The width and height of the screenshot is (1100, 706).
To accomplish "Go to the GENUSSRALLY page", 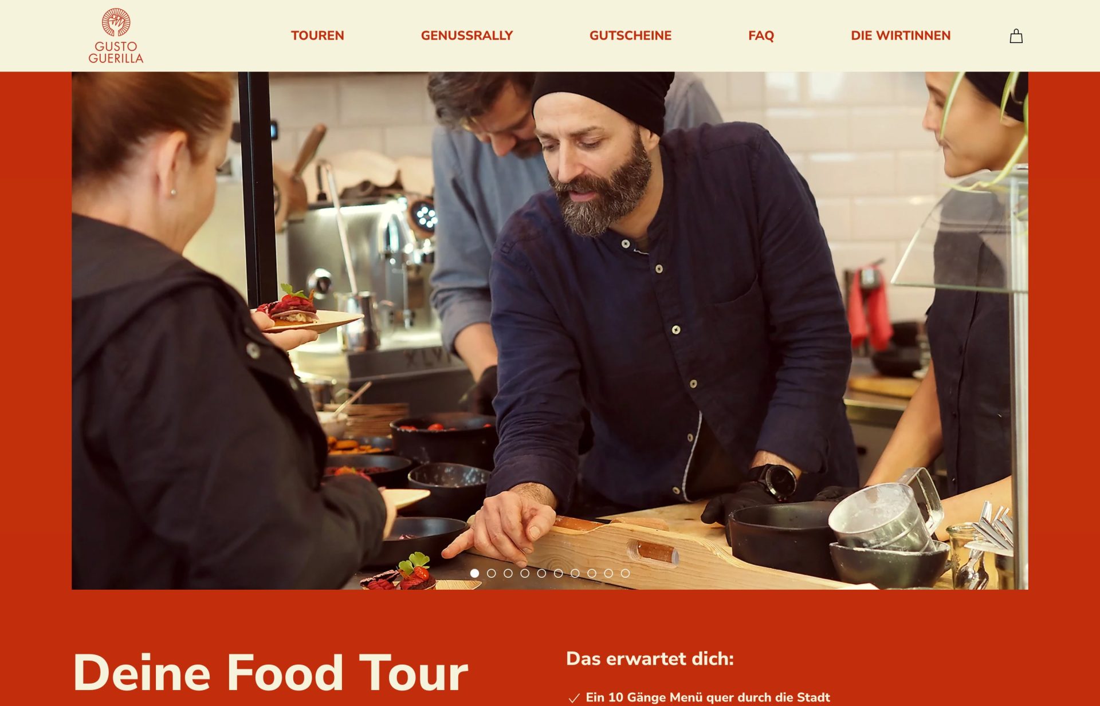I will coord(467,36).
